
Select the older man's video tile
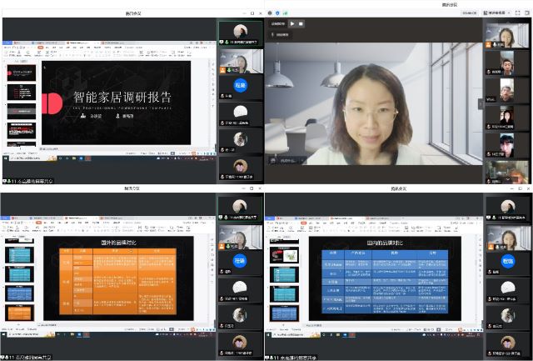pyautogui.click(x=507, y=90)
